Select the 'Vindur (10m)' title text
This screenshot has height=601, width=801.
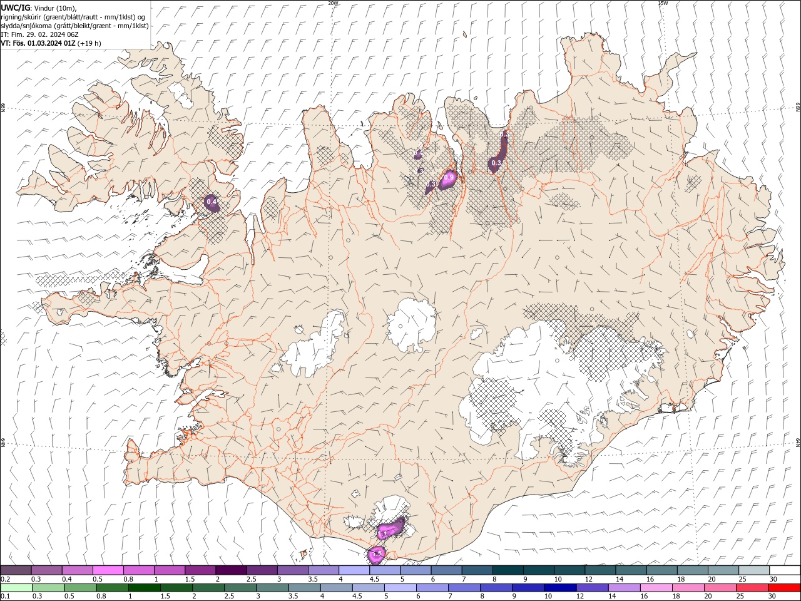tap(56, 8)
